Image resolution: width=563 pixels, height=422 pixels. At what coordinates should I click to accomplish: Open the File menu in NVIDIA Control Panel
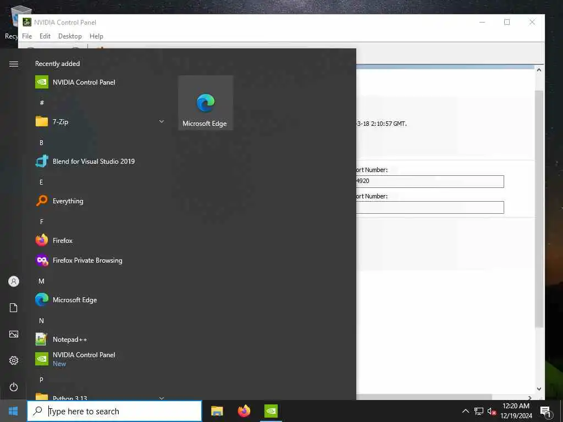tap(27, 36)
